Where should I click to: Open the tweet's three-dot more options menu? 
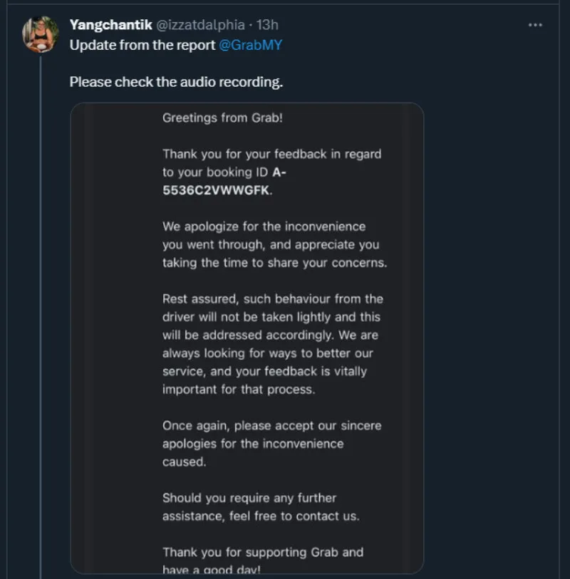535,25
